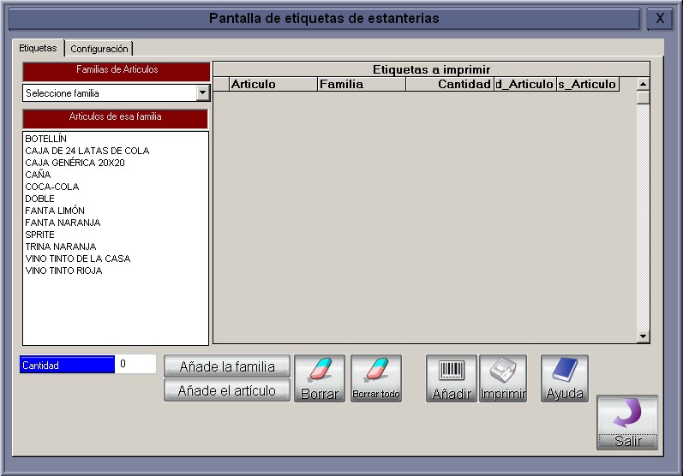Open Ayuda with the book icon
The image size is (683, 476).
pos(565,378)
